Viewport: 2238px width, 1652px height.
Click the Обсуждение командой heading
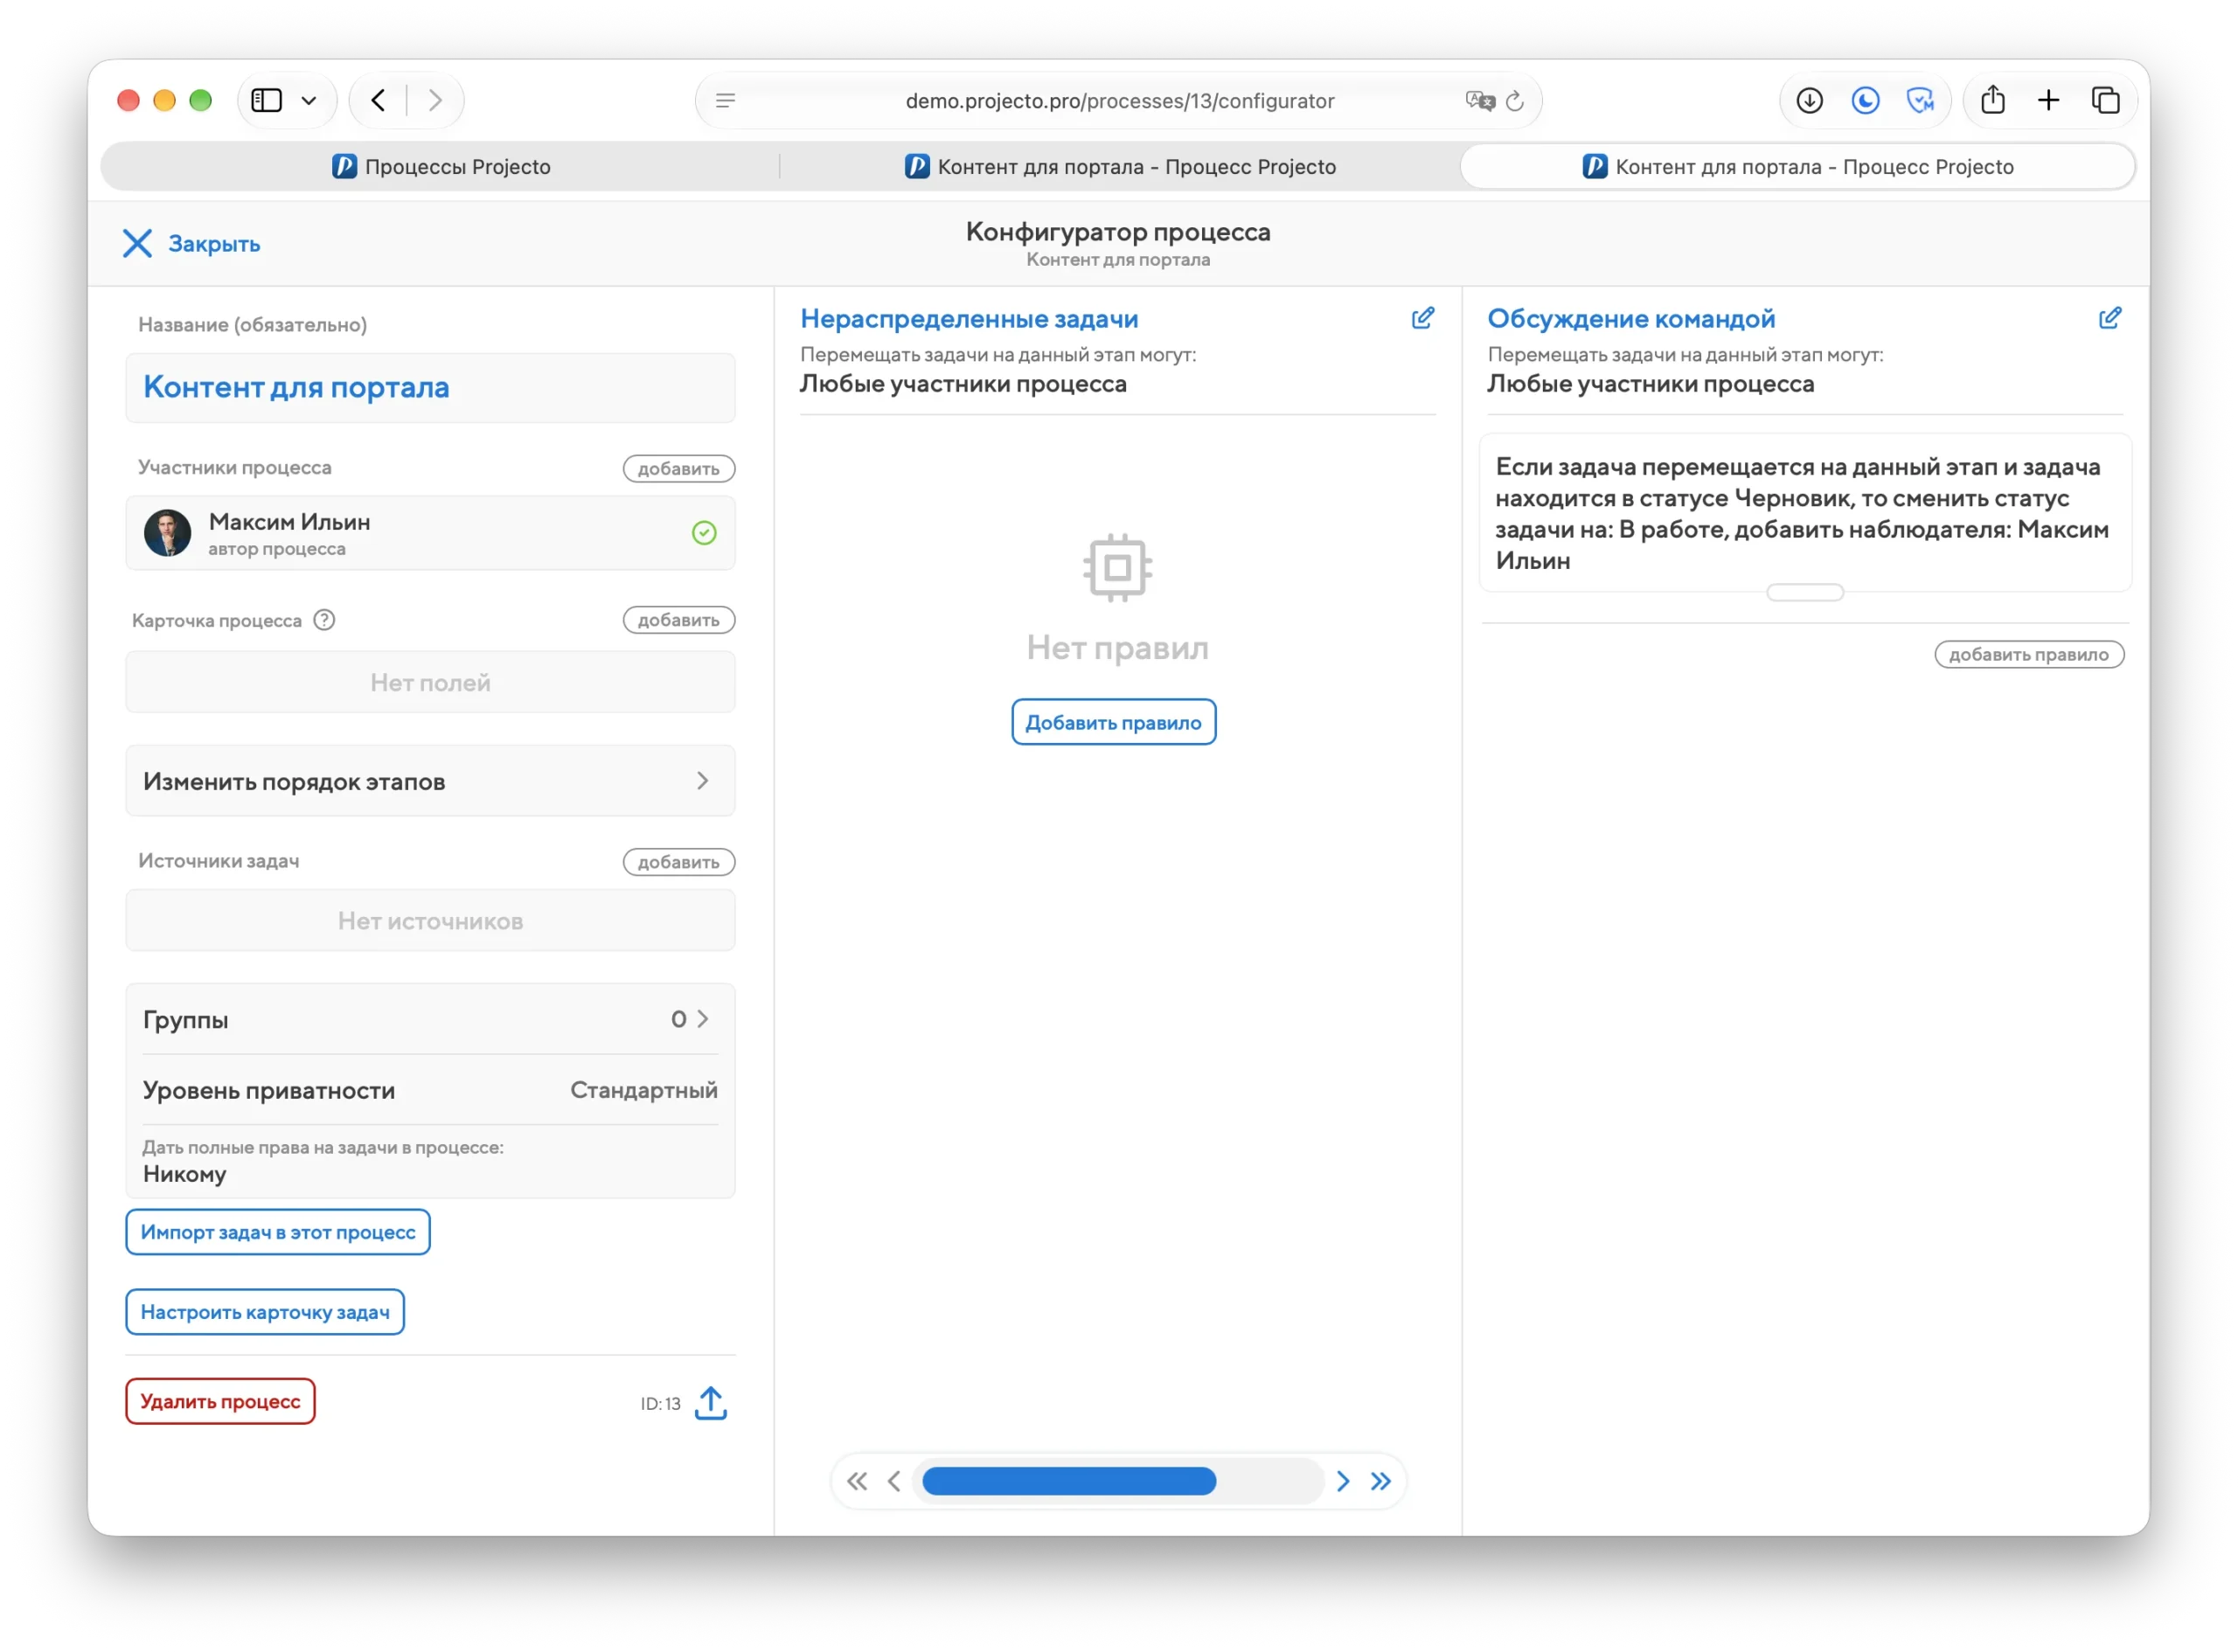(1632, 318)
